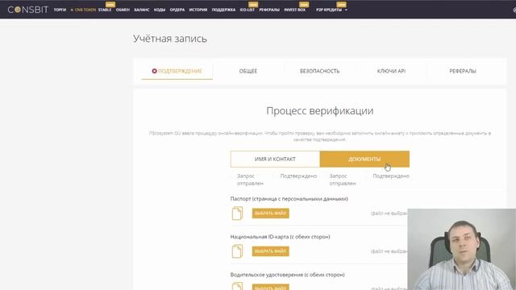This screenshot has height=290, width=516.
Task: Open IEO-LIST in the top navigation
Action: [248, 10]
